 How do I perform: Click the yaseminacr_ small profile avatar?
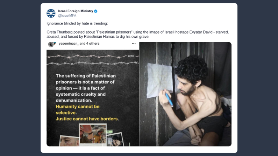[x=52, y=44]
